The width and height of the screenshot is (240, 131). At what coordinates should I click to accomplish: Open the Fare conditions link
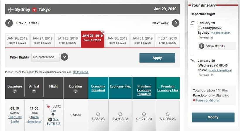pyautogui.click(x=207, y=100)
